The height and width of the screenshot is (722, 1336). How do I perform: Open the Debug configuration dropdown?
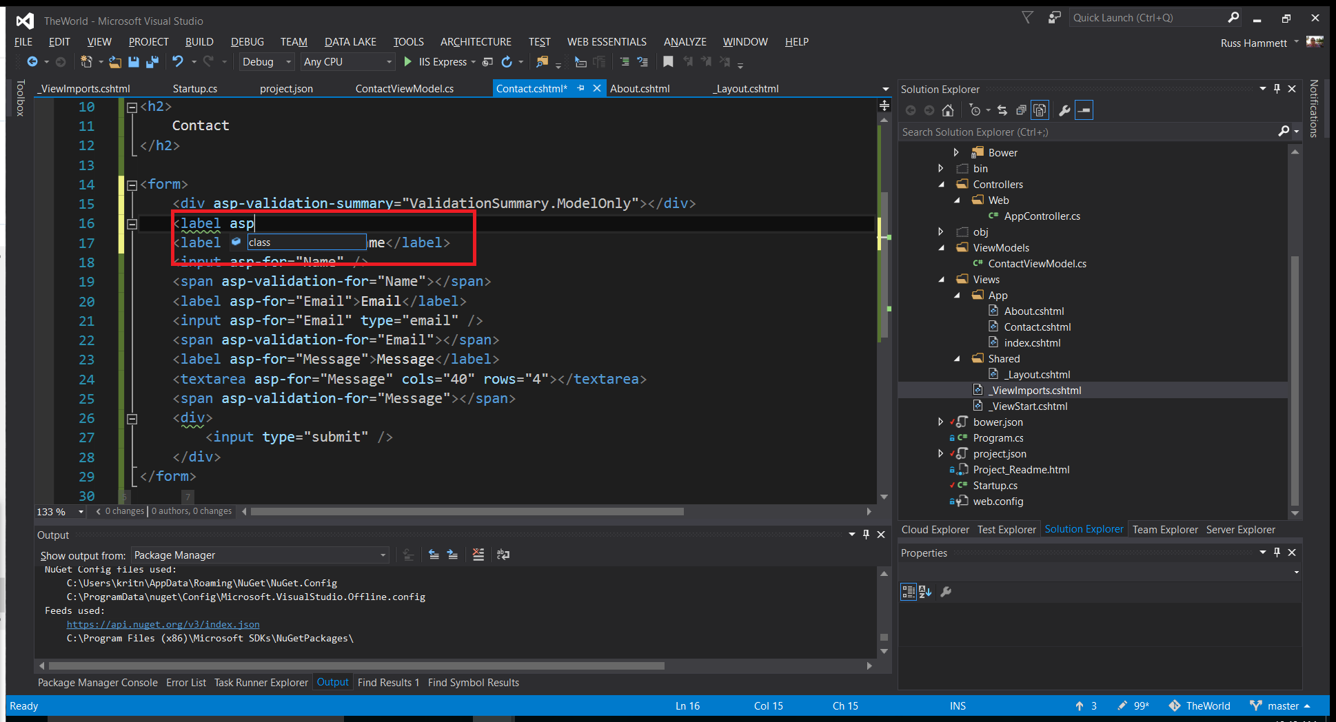[x=267, y=62]
